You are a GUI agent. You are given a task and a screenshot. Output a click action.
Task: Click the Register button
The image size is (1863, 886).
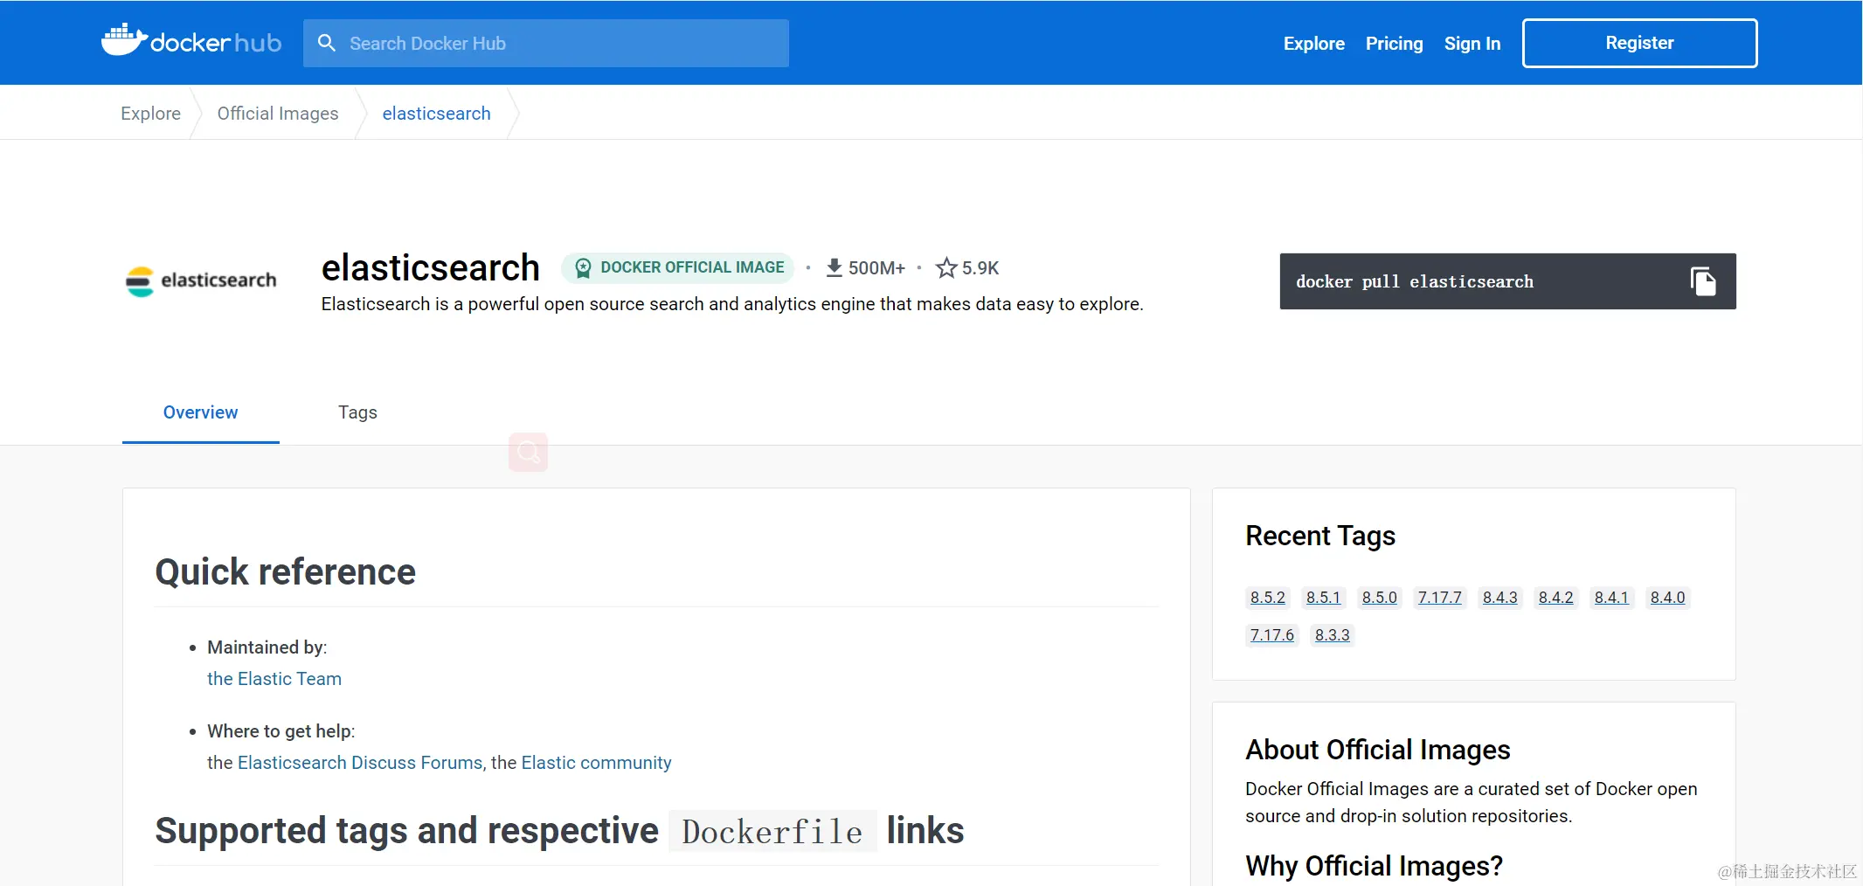point(1639,43)
